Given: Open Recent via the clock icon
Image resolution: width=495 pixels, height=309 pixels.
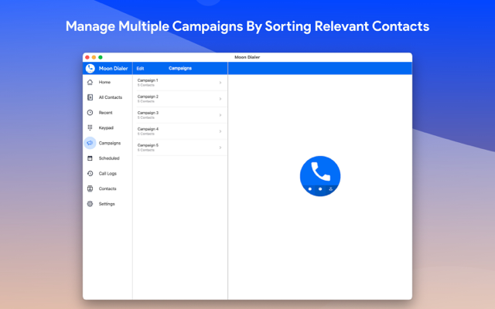Looking at the screenshot, I should click(90, 113).
